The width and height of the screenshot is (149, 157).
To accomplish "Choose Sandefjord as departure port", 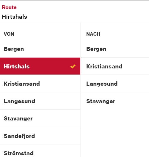I will coord(40,136).
